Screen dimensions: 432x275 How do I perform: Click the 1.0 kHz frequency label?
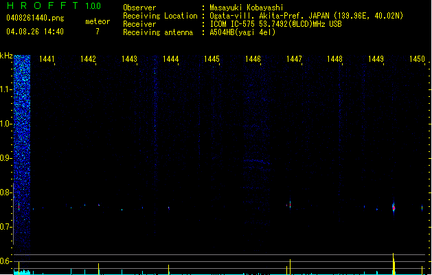[x=5, y=124]
